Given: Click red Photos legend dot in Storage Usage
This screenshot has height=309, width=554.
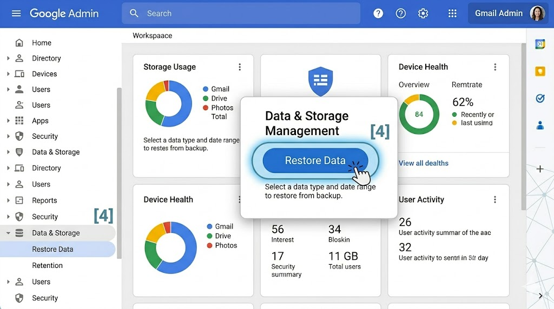Looking at the screenshot, I should click(x=205, y=108).
